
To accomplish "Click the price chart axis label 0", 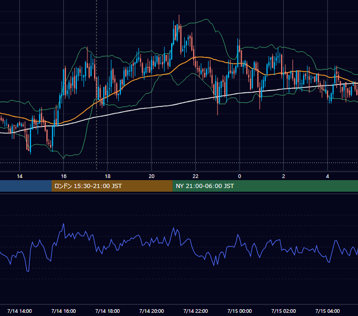I will click(x=240, y=176).
